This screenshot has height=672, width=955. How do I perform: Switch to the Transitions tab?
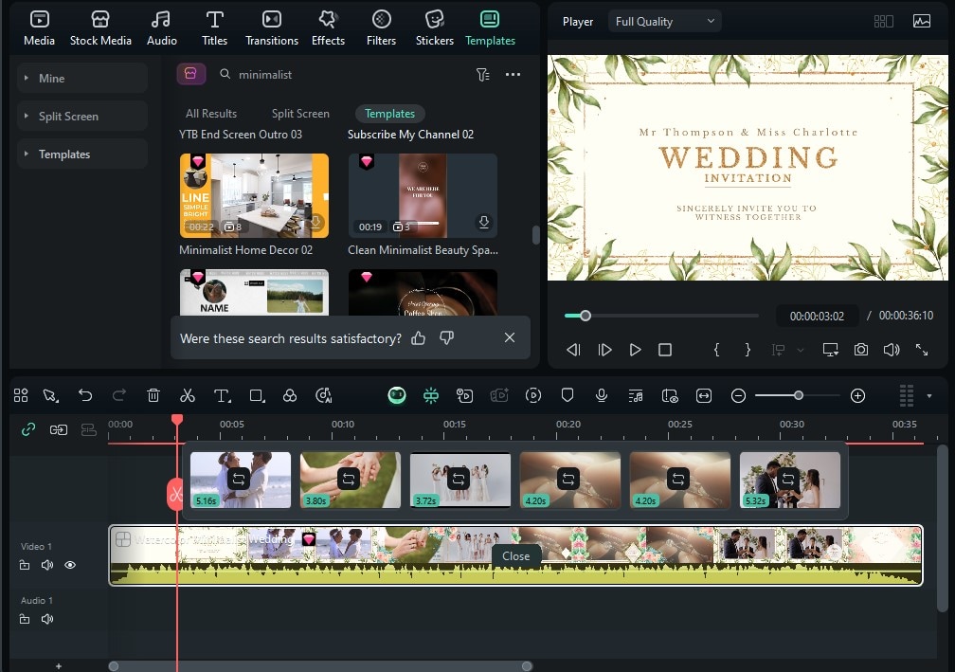(x=272, y=28)
